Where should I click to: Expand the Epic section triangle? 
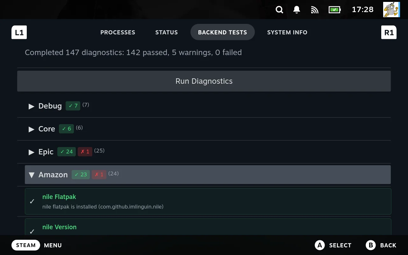click(32, 152)
